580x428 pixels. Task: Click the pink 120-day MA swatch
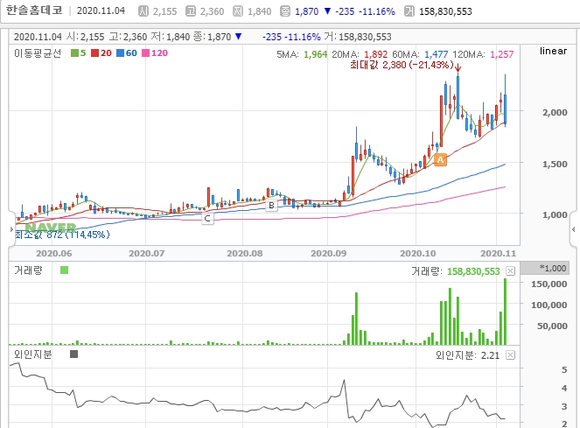(x=145, y=53)
